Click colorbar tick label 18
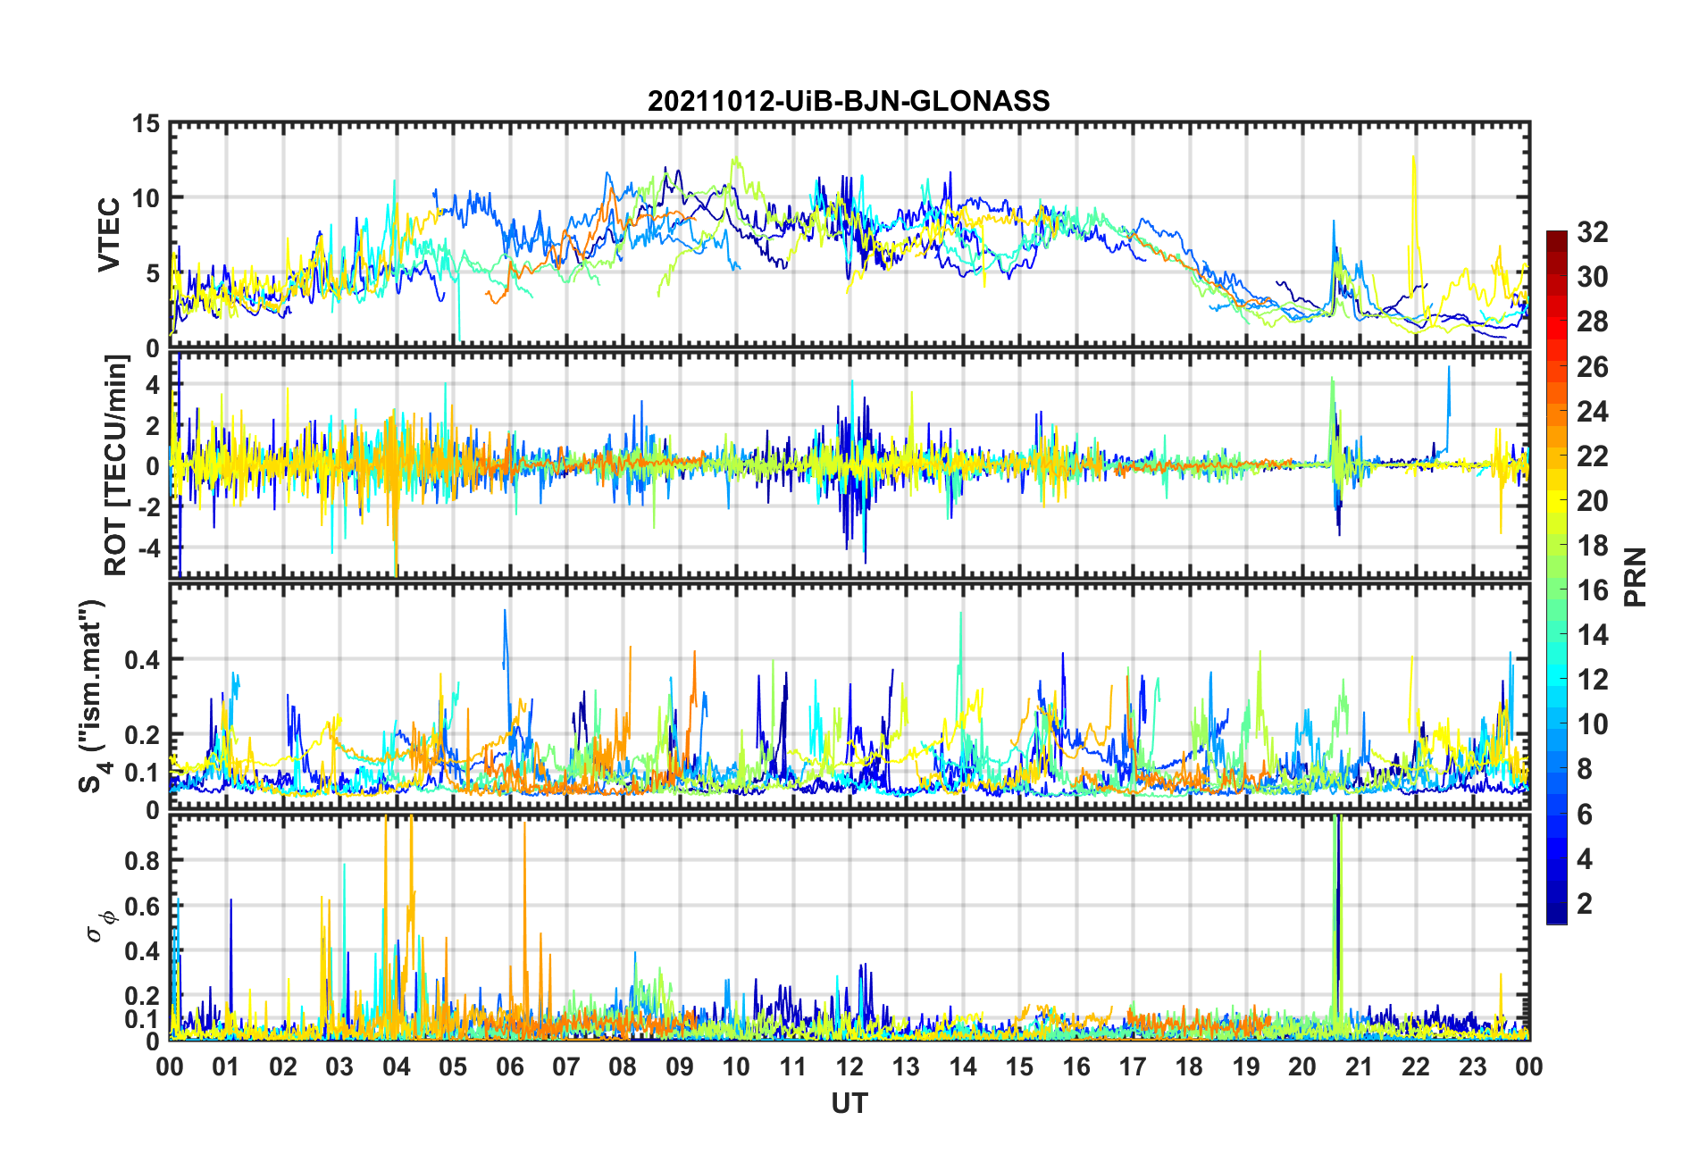This screenshot has width=1699, height=1154. 1592,545
